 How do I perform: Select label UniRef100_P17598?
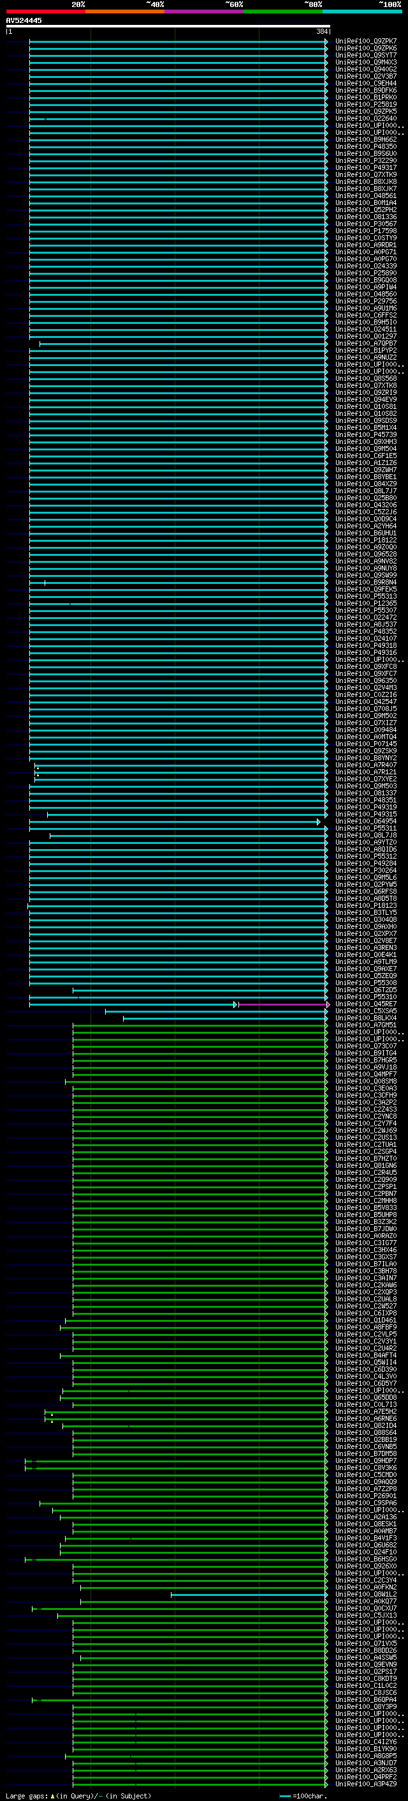pyautogui.click(x=366, y=231)
